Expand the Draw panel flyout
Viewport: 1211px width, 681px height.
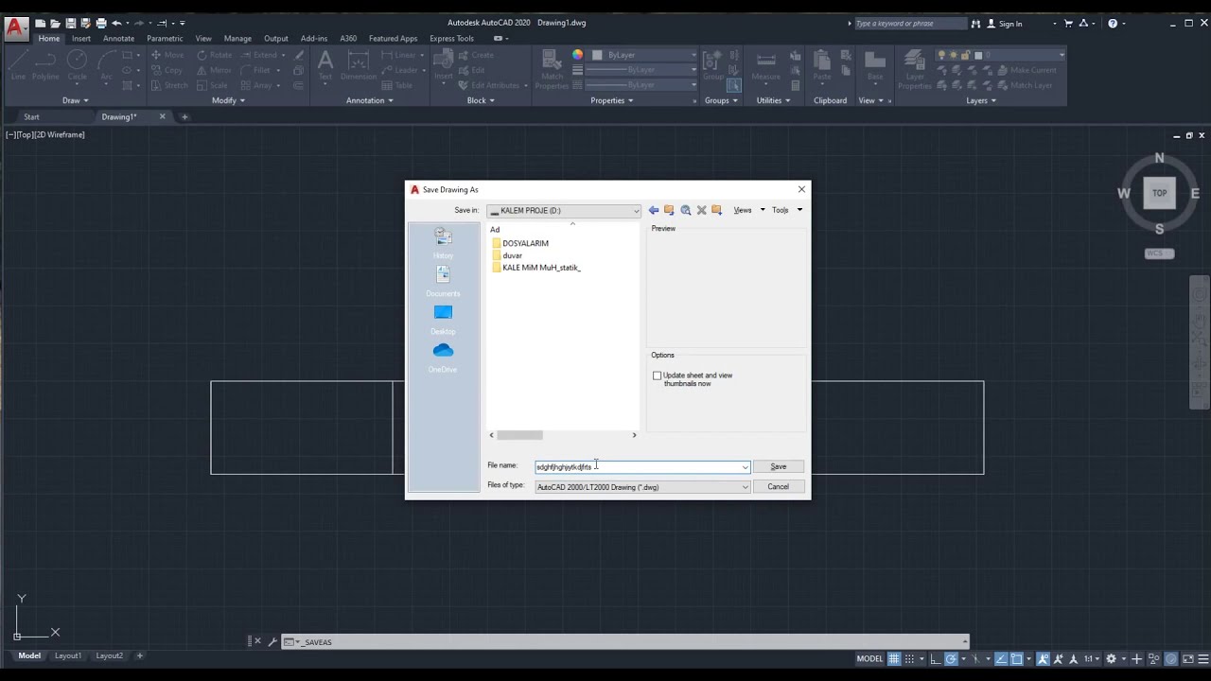coord(75,100)
